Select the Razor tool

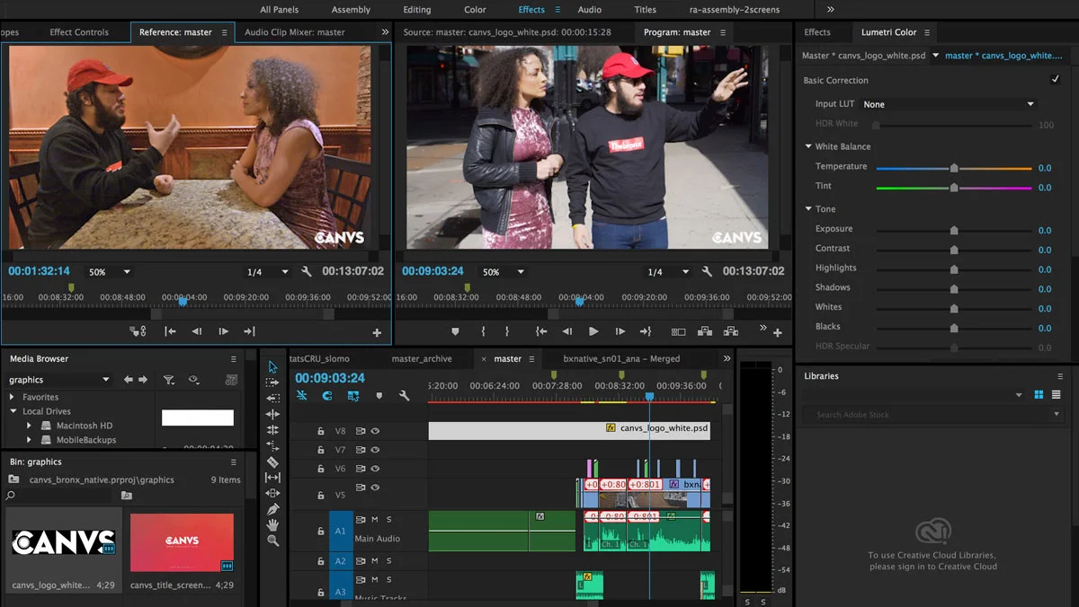273,462
